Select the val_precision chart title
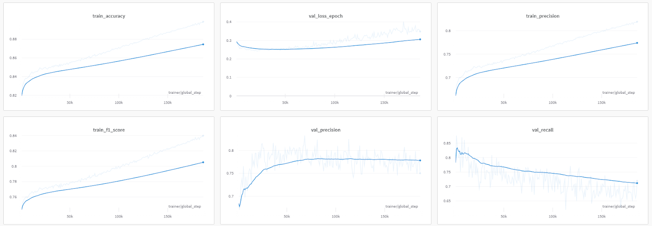The width and height of the screenshot is (652, 226). 326,130
